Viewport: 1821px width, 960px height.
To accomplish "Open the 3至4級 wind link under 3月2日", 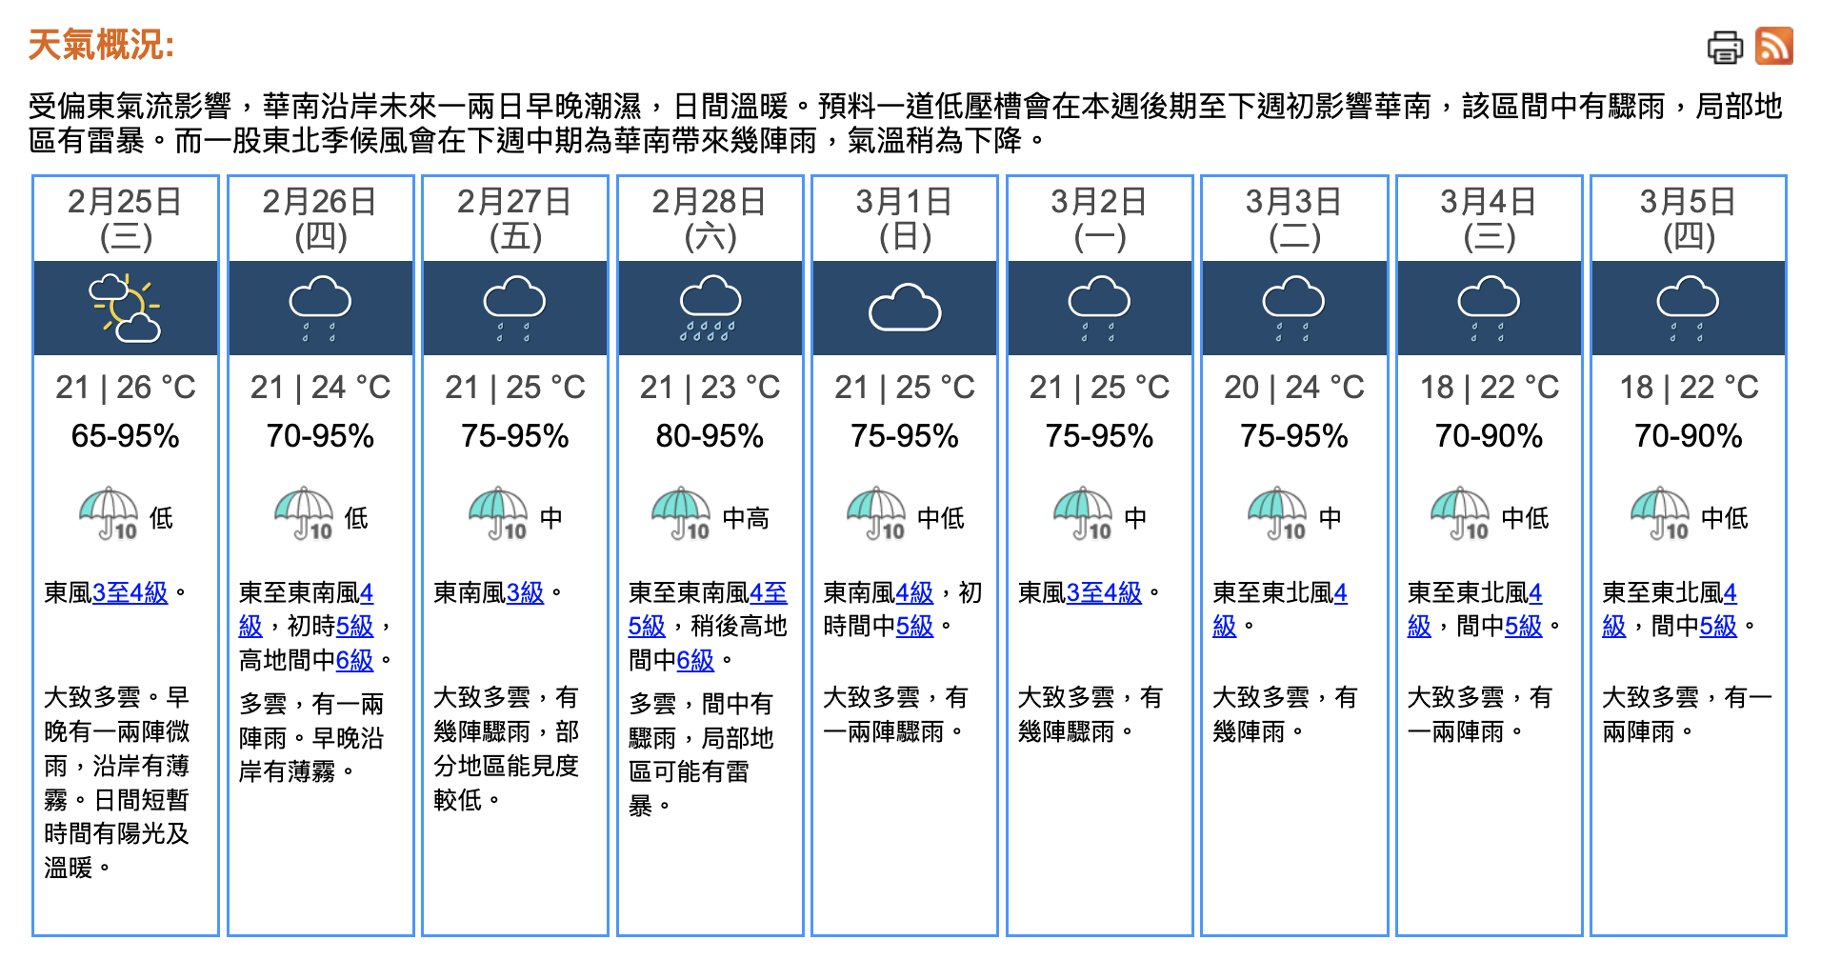I will [1104, 593].
